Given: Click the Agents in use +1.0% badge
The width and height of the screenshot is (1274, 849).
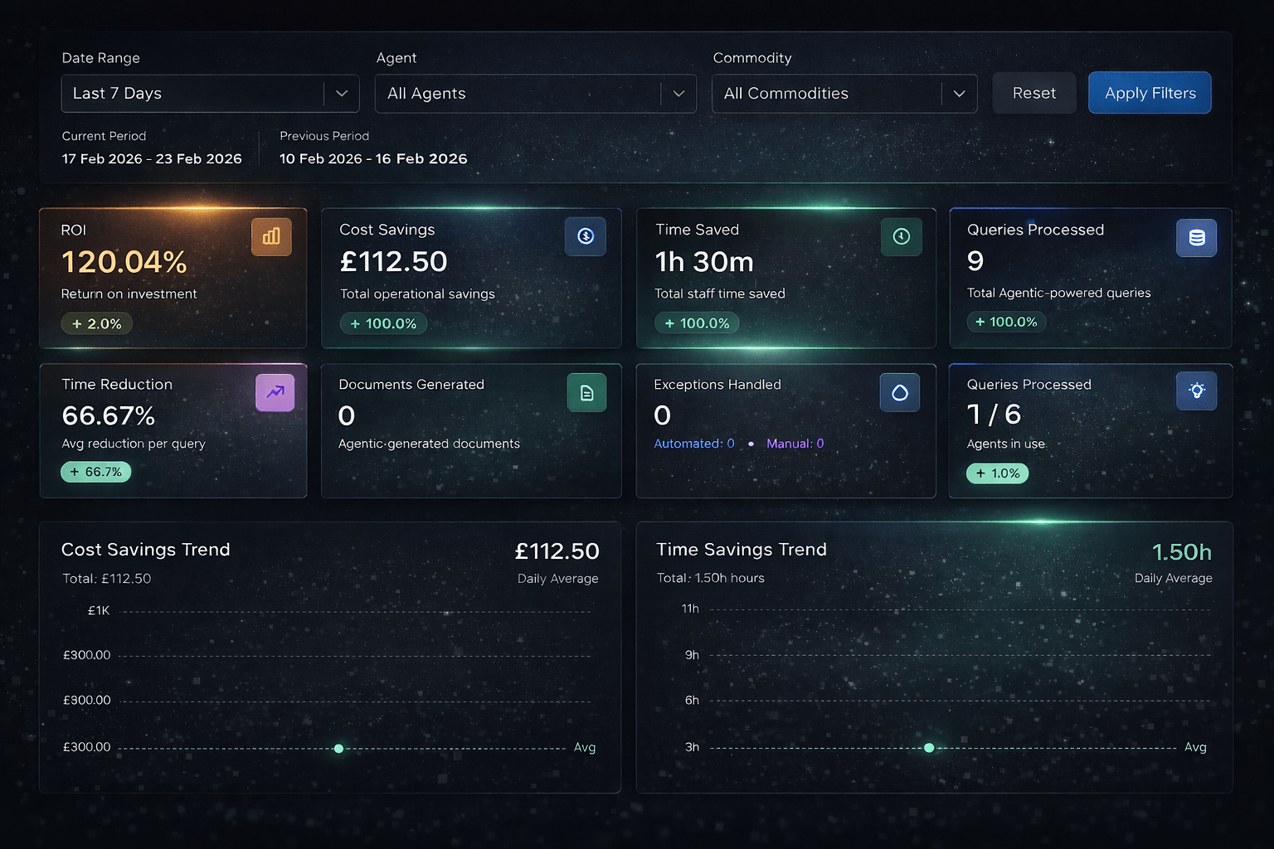Looking at the screenshot, I should [997, 473].
